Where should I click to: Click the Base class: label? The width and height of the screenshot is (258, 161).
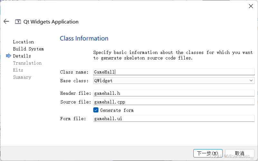(x=74, y=81)
